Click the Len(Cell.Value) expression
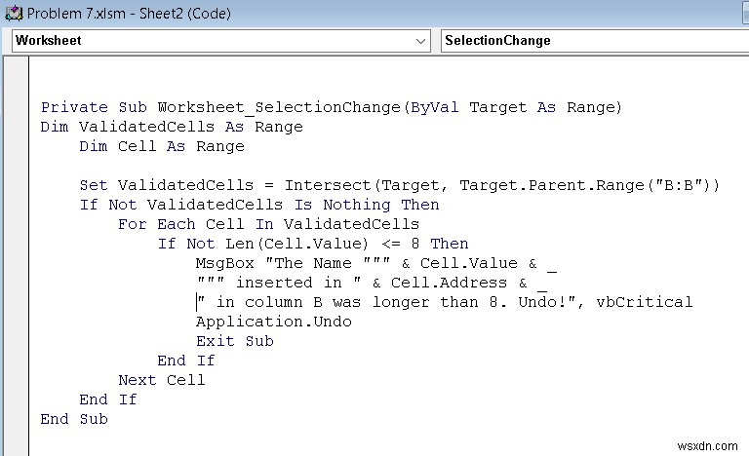 [x=296, y=244]
